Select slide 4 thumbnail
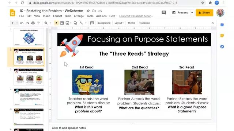 click(x=29, y=97)
